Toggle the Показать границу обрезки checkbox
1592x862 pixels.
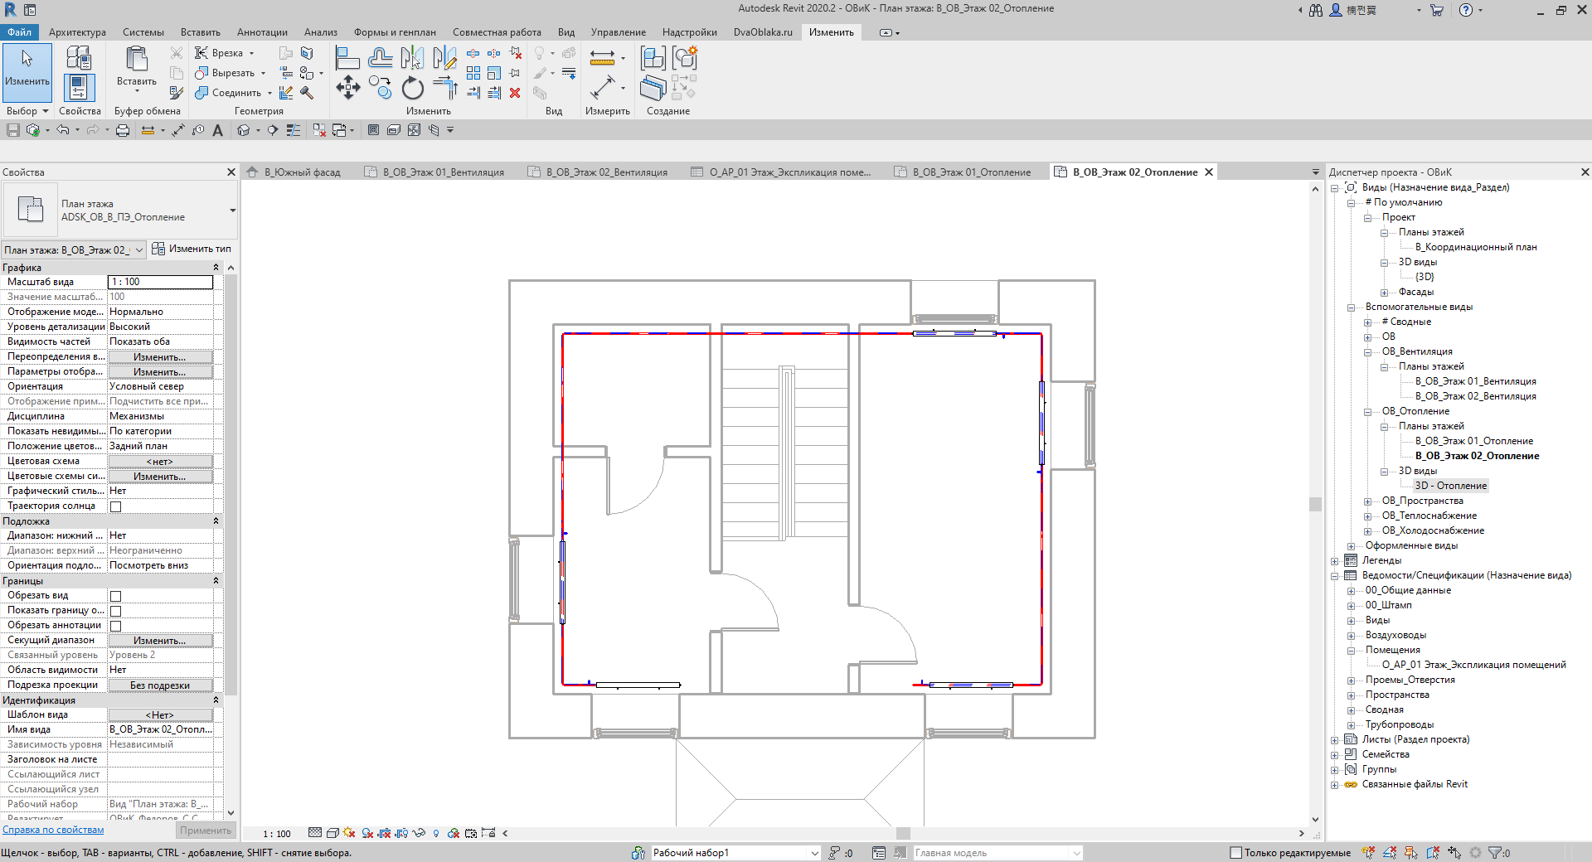point(116,611)
